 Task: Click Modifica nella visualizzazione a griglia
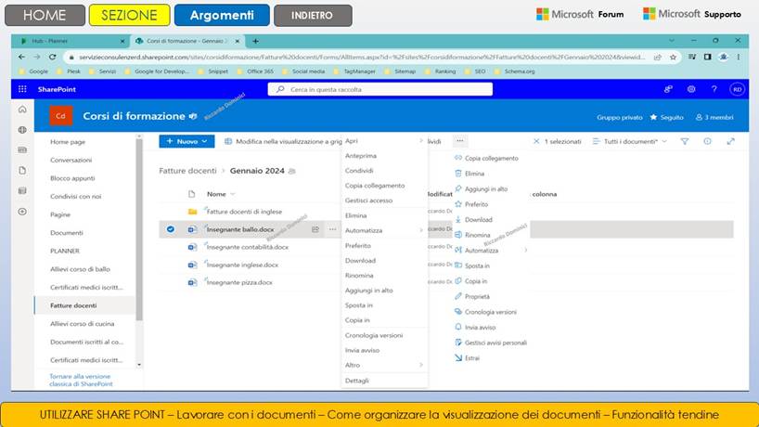[283, 141]
